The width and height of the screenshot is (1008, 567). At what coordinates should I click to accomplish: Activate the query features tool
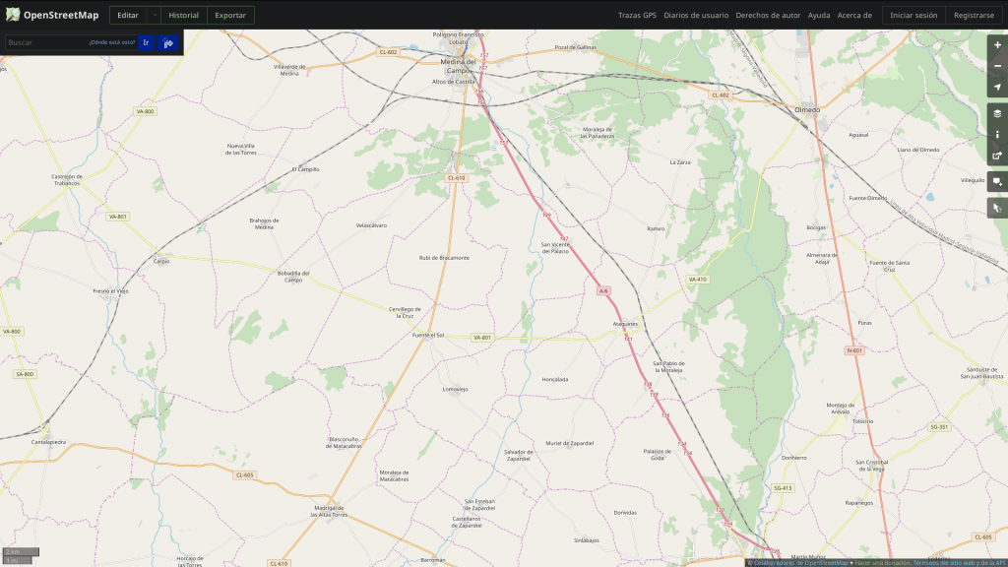(997, 208)
